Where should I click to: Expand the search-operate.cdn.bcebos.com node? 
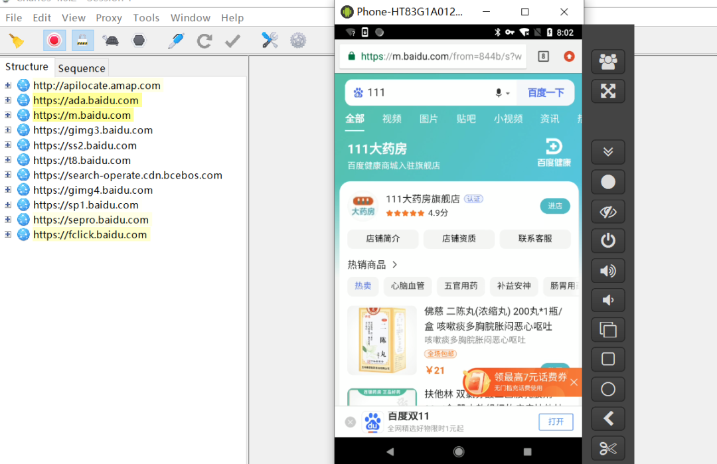[8, 175]
